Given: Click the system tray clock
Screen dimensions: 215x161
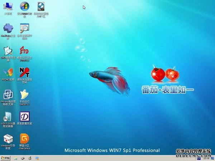Looking at the screenshot, I should (x=206, y=158).
